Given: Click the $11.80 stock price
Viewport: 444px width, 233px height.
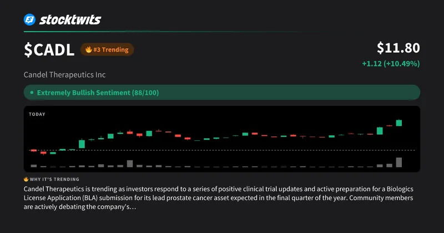Looking at the screenshot, I should click(398, 48).
